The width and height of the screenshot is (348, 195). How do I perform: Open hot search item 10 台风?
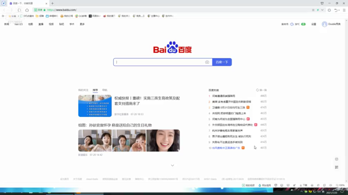point(226,148)
